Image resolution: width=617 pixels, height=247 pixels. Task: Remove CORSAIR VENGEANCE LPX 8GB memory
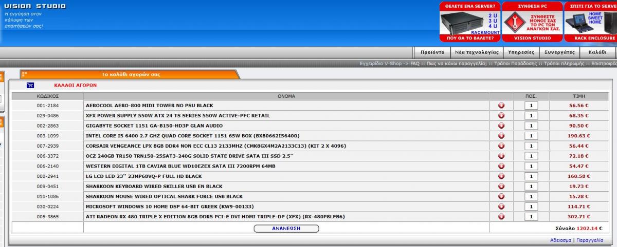pyautogui.click(x=501, y=146)
